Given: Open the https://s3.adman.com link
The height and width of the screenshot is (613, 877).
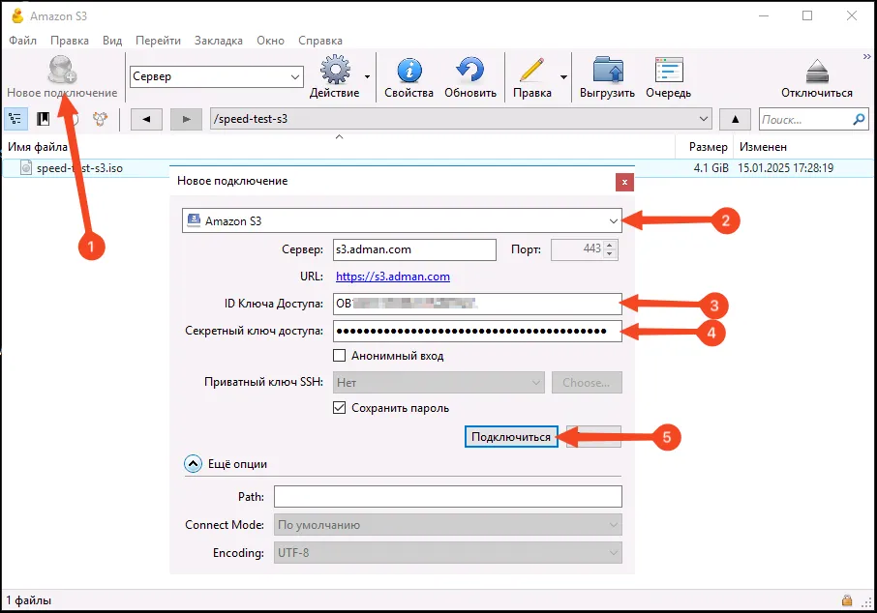Looking at the screenshot, I should (393, 277).
